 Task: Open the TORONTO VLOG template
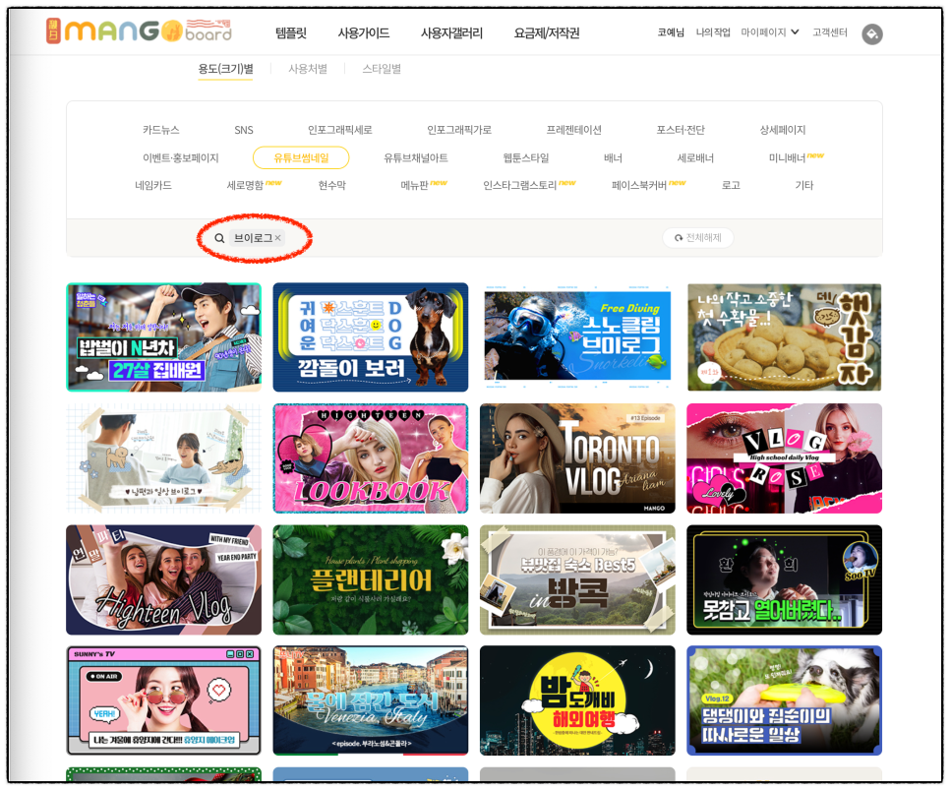[577, 458]
